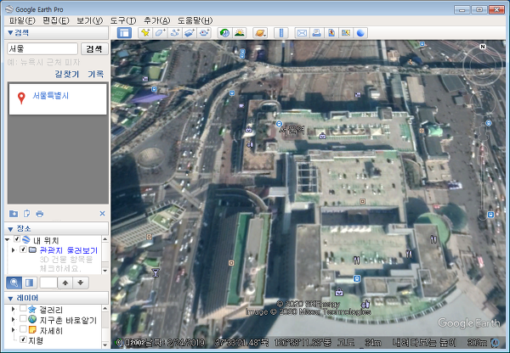Screen dimensions: 510x353
Task: Open the planet switcher (Saturn) icon
Action: click(x=260, y=33)
